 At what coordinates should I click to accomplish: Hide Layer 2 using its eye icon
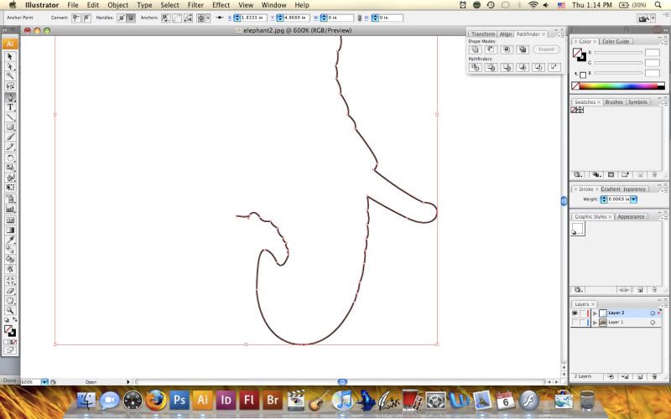click(575, 313)
